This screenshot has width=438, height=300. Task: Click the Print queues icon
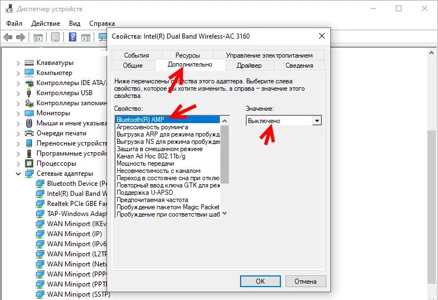tap(29, 133)
